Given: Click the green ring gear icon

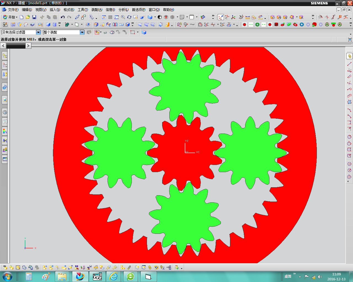Looking at the screenshot, I should tap(257, 25).
